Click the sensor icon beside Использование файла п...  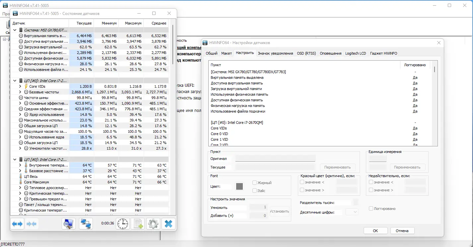pos(21,70)
